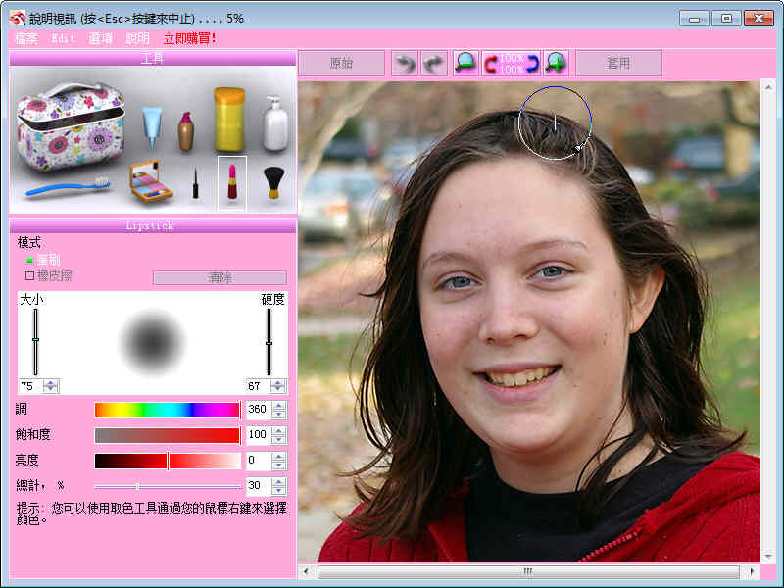Click the saturation 100 spinner arrows

[x=279, y=435]
